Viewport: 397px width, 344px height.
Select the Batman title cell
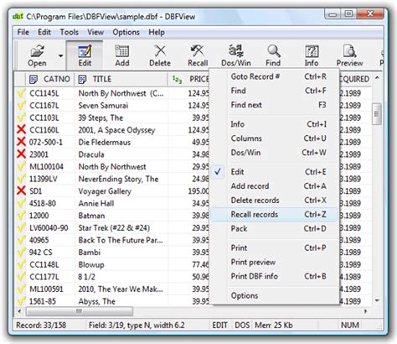[x=121, y=216]
